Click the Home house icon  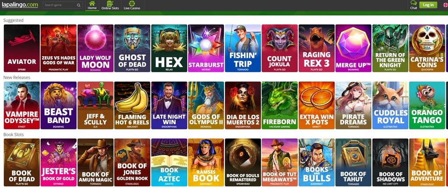[x=92, y=3]
